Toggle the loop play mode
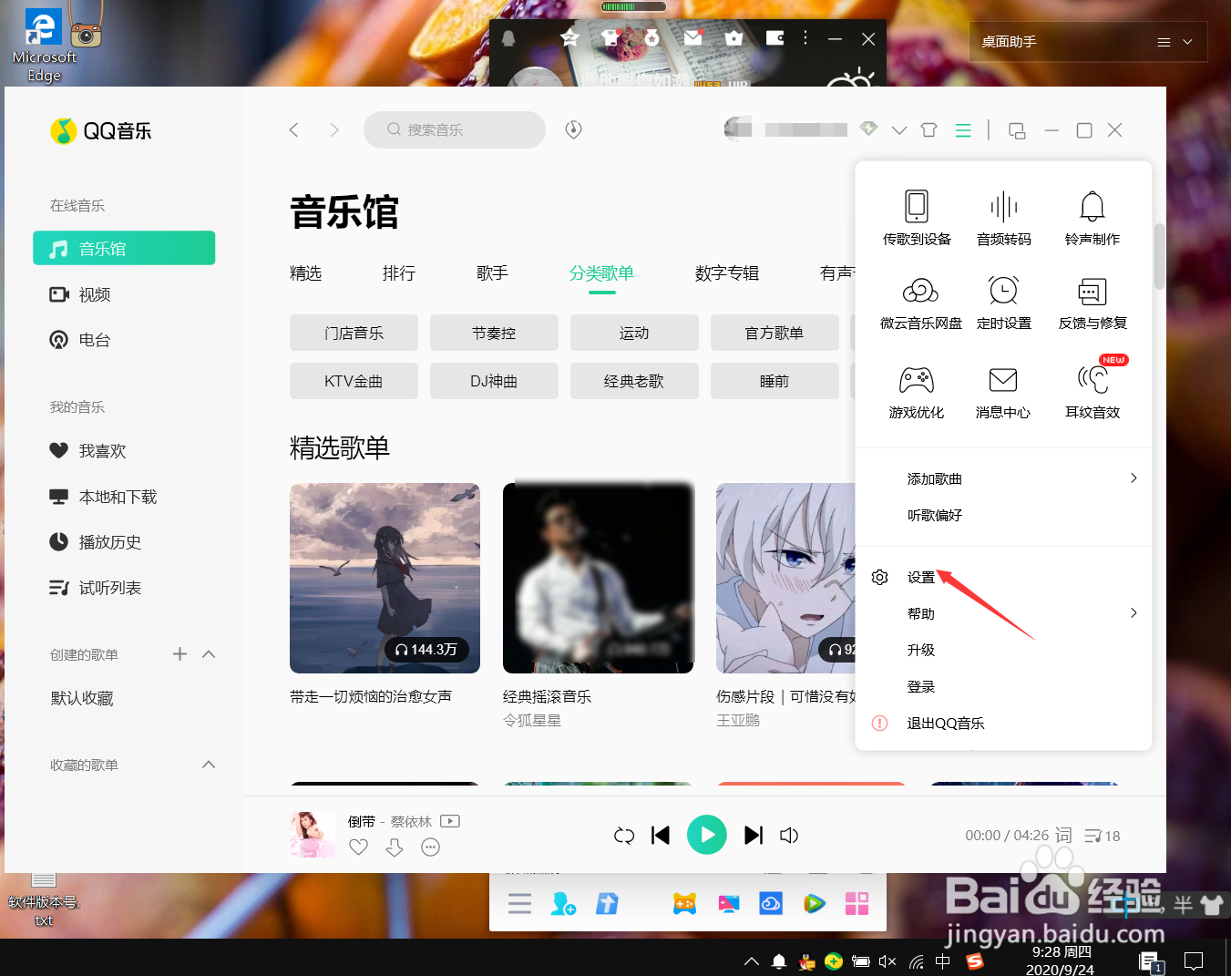The width and height of the screenshot is (1231, 976). click(x=624, y=836)
